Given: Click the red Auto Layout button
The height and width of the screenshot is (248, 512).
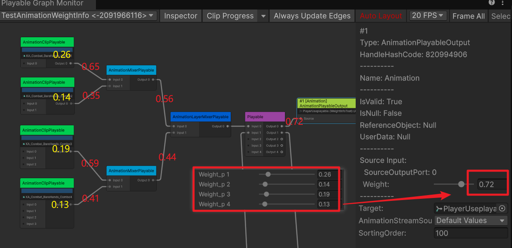Looking at the screenshot, I should click(380, 16).
